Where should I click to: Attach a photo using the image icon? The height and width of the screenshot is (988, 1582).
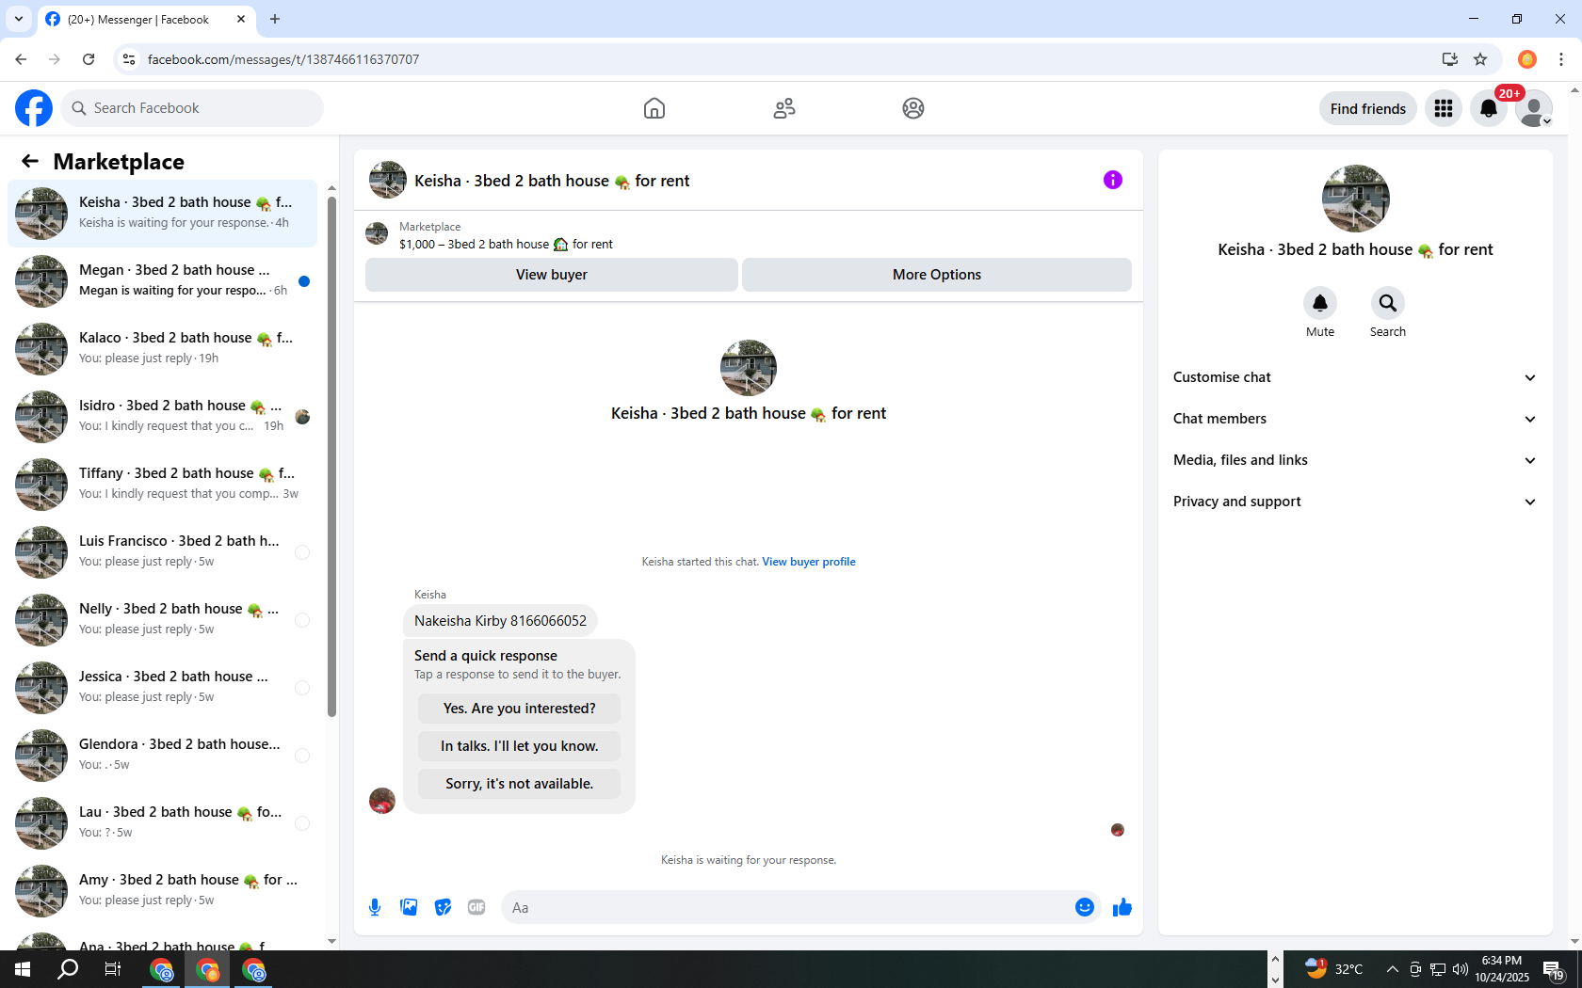[x=409, y=907]
